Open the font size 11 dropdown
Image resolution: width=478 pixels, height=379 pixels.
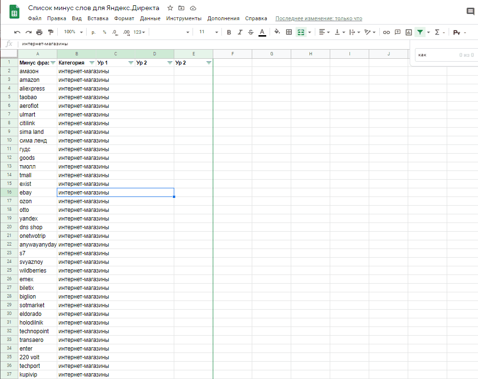point(208,32)
